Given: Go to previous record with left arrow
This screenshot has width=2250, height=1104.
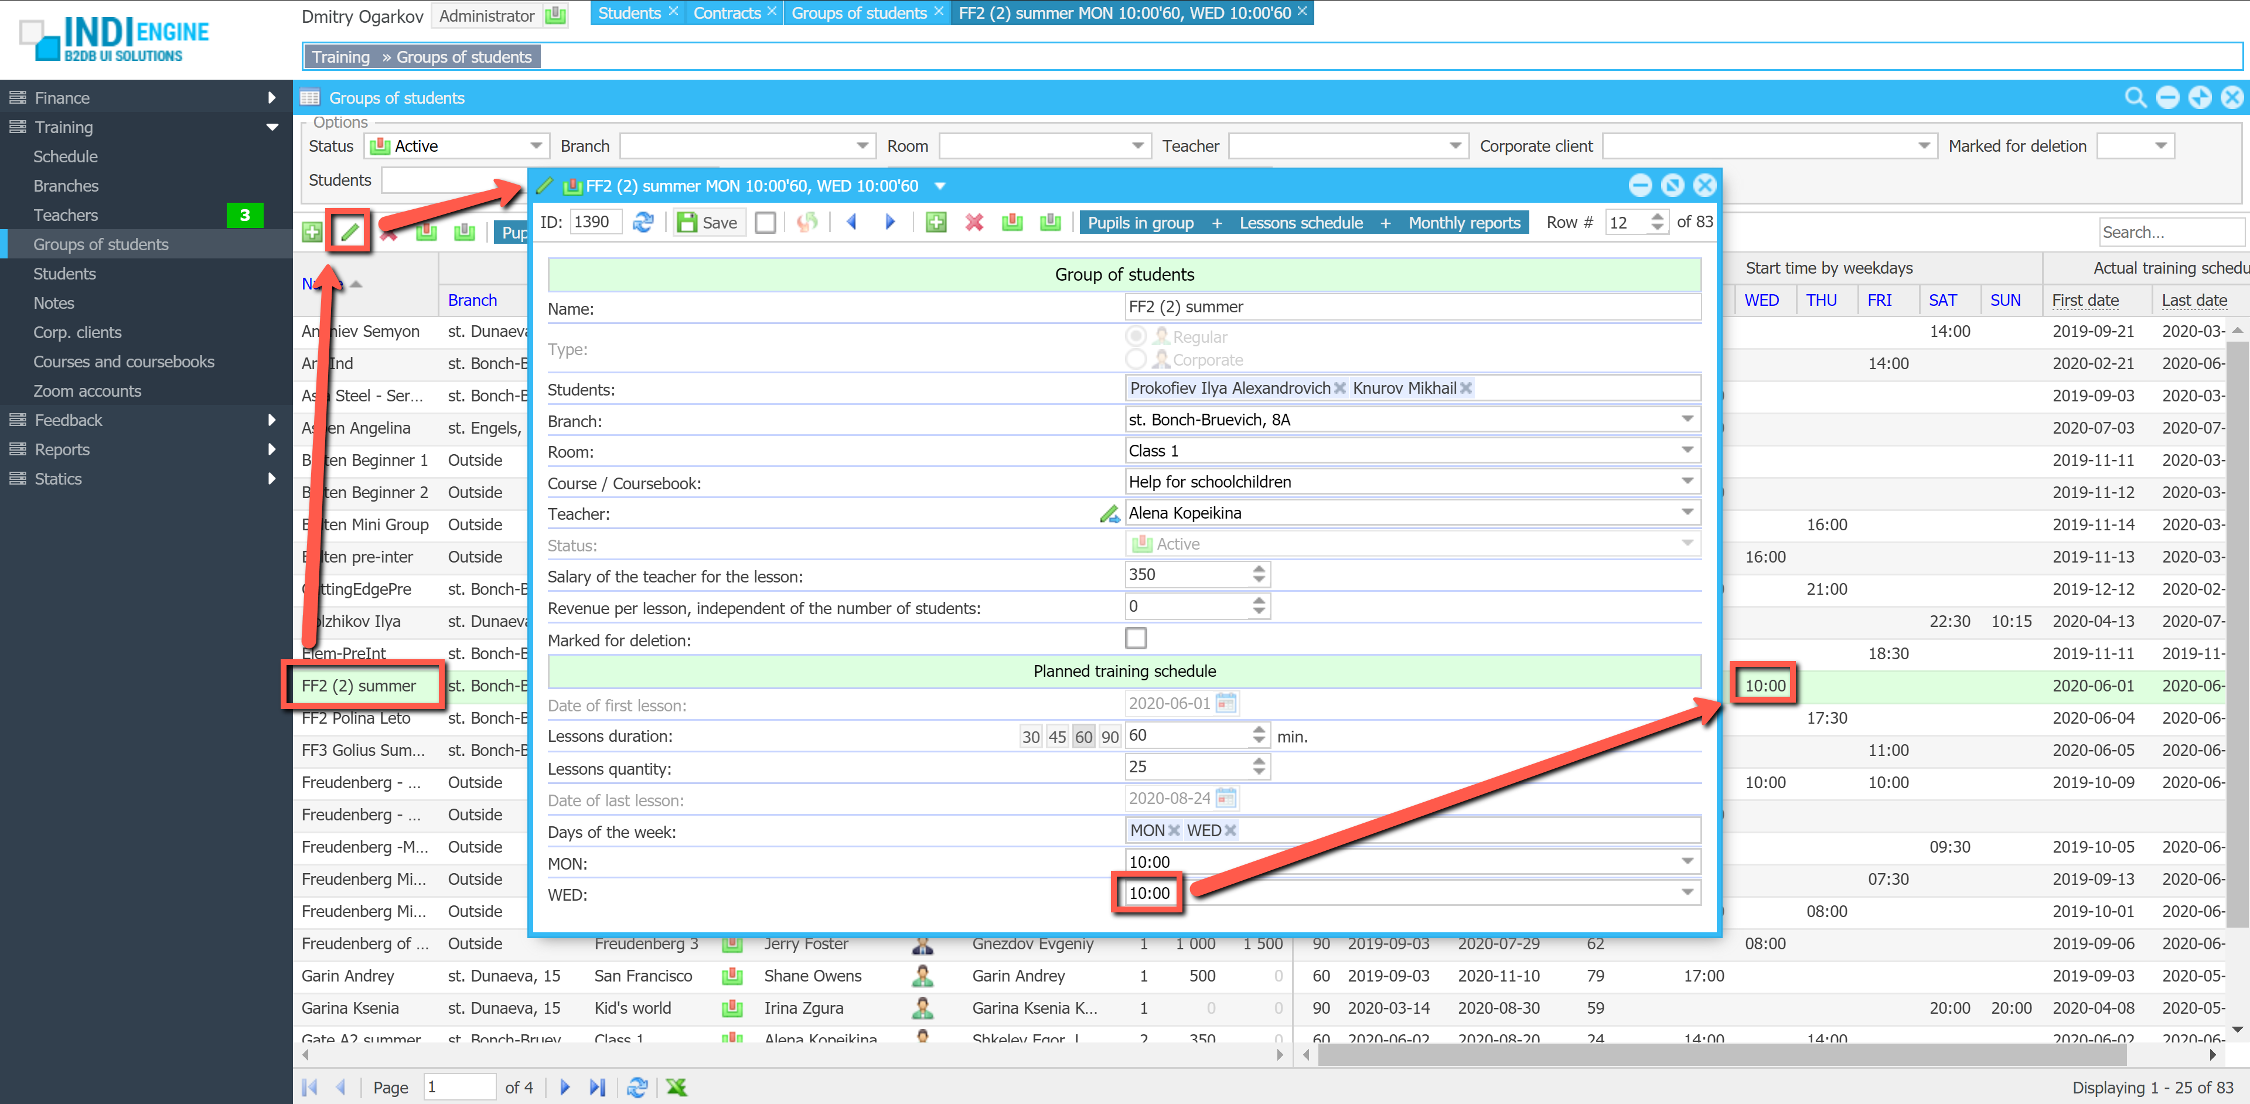Looking at the screenshot, I should point(851,223).
